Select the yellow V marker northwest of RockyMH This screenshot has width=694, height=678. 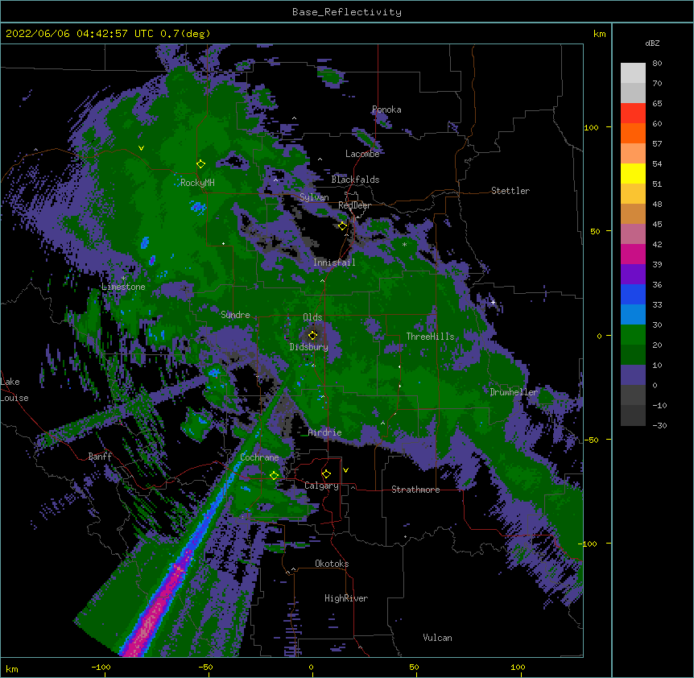[x=141, y=148]
